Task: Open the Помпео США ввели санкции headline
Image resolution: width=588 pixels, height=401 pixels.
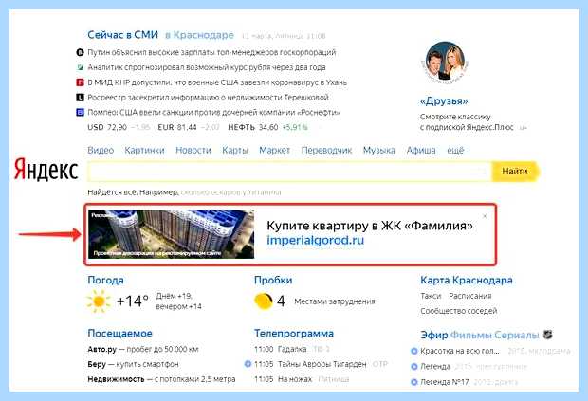Action: 213,113
